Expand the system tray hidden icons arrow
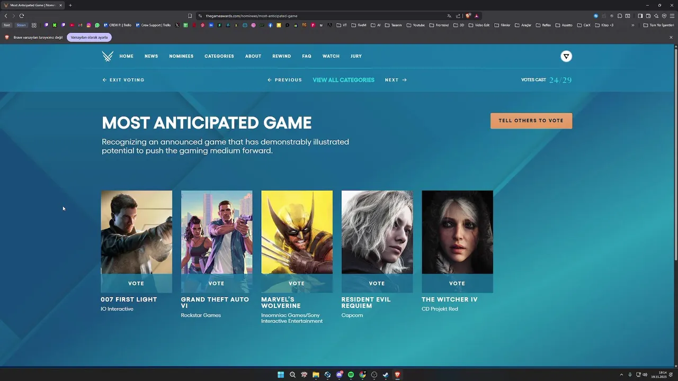The width and height of the screenshot is (678, 381). click(622, 375)
